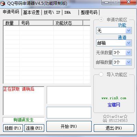Click the 通道 label
The image size is (137, 137).
click(122, 37)
